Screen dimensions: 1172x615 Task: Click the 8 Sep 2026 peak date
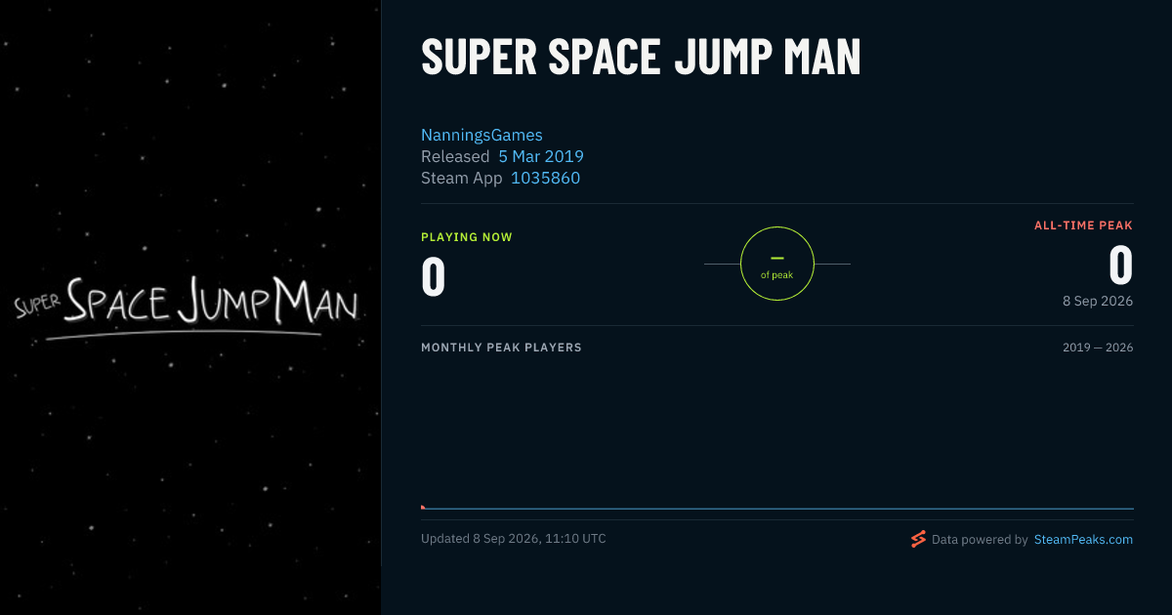[x=1098, y=301]
